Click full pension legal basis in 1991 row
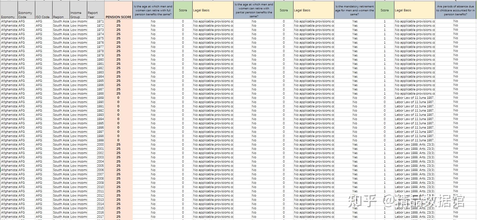The width and height of the screenshot is (477, 220). click(x=213, y=106)
